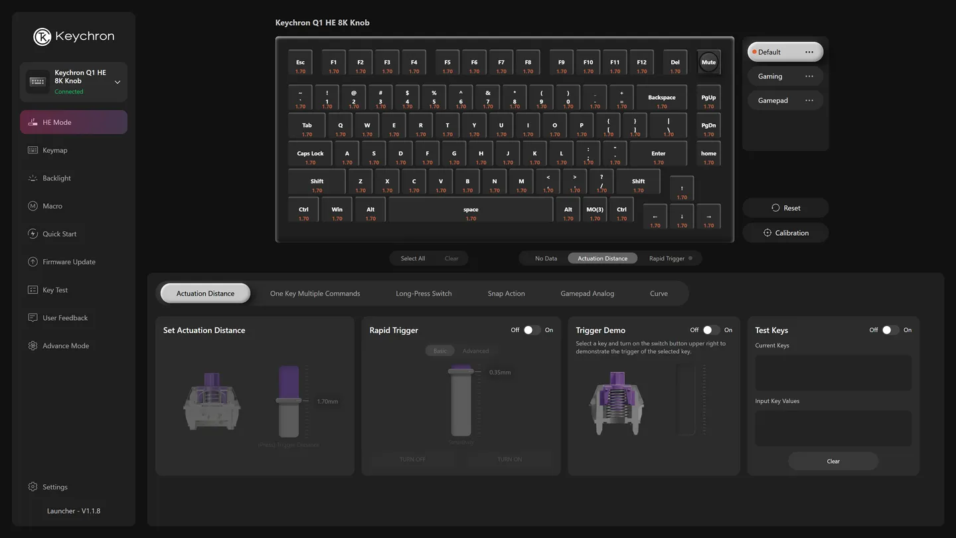Click the Key Test icon

[33, 290]
